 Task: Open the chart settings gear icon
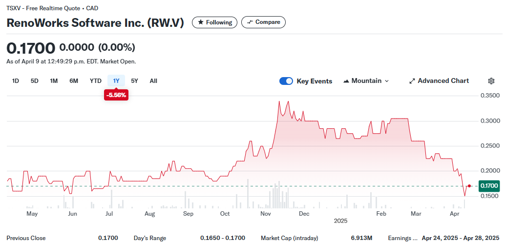[x=491, y=81]
